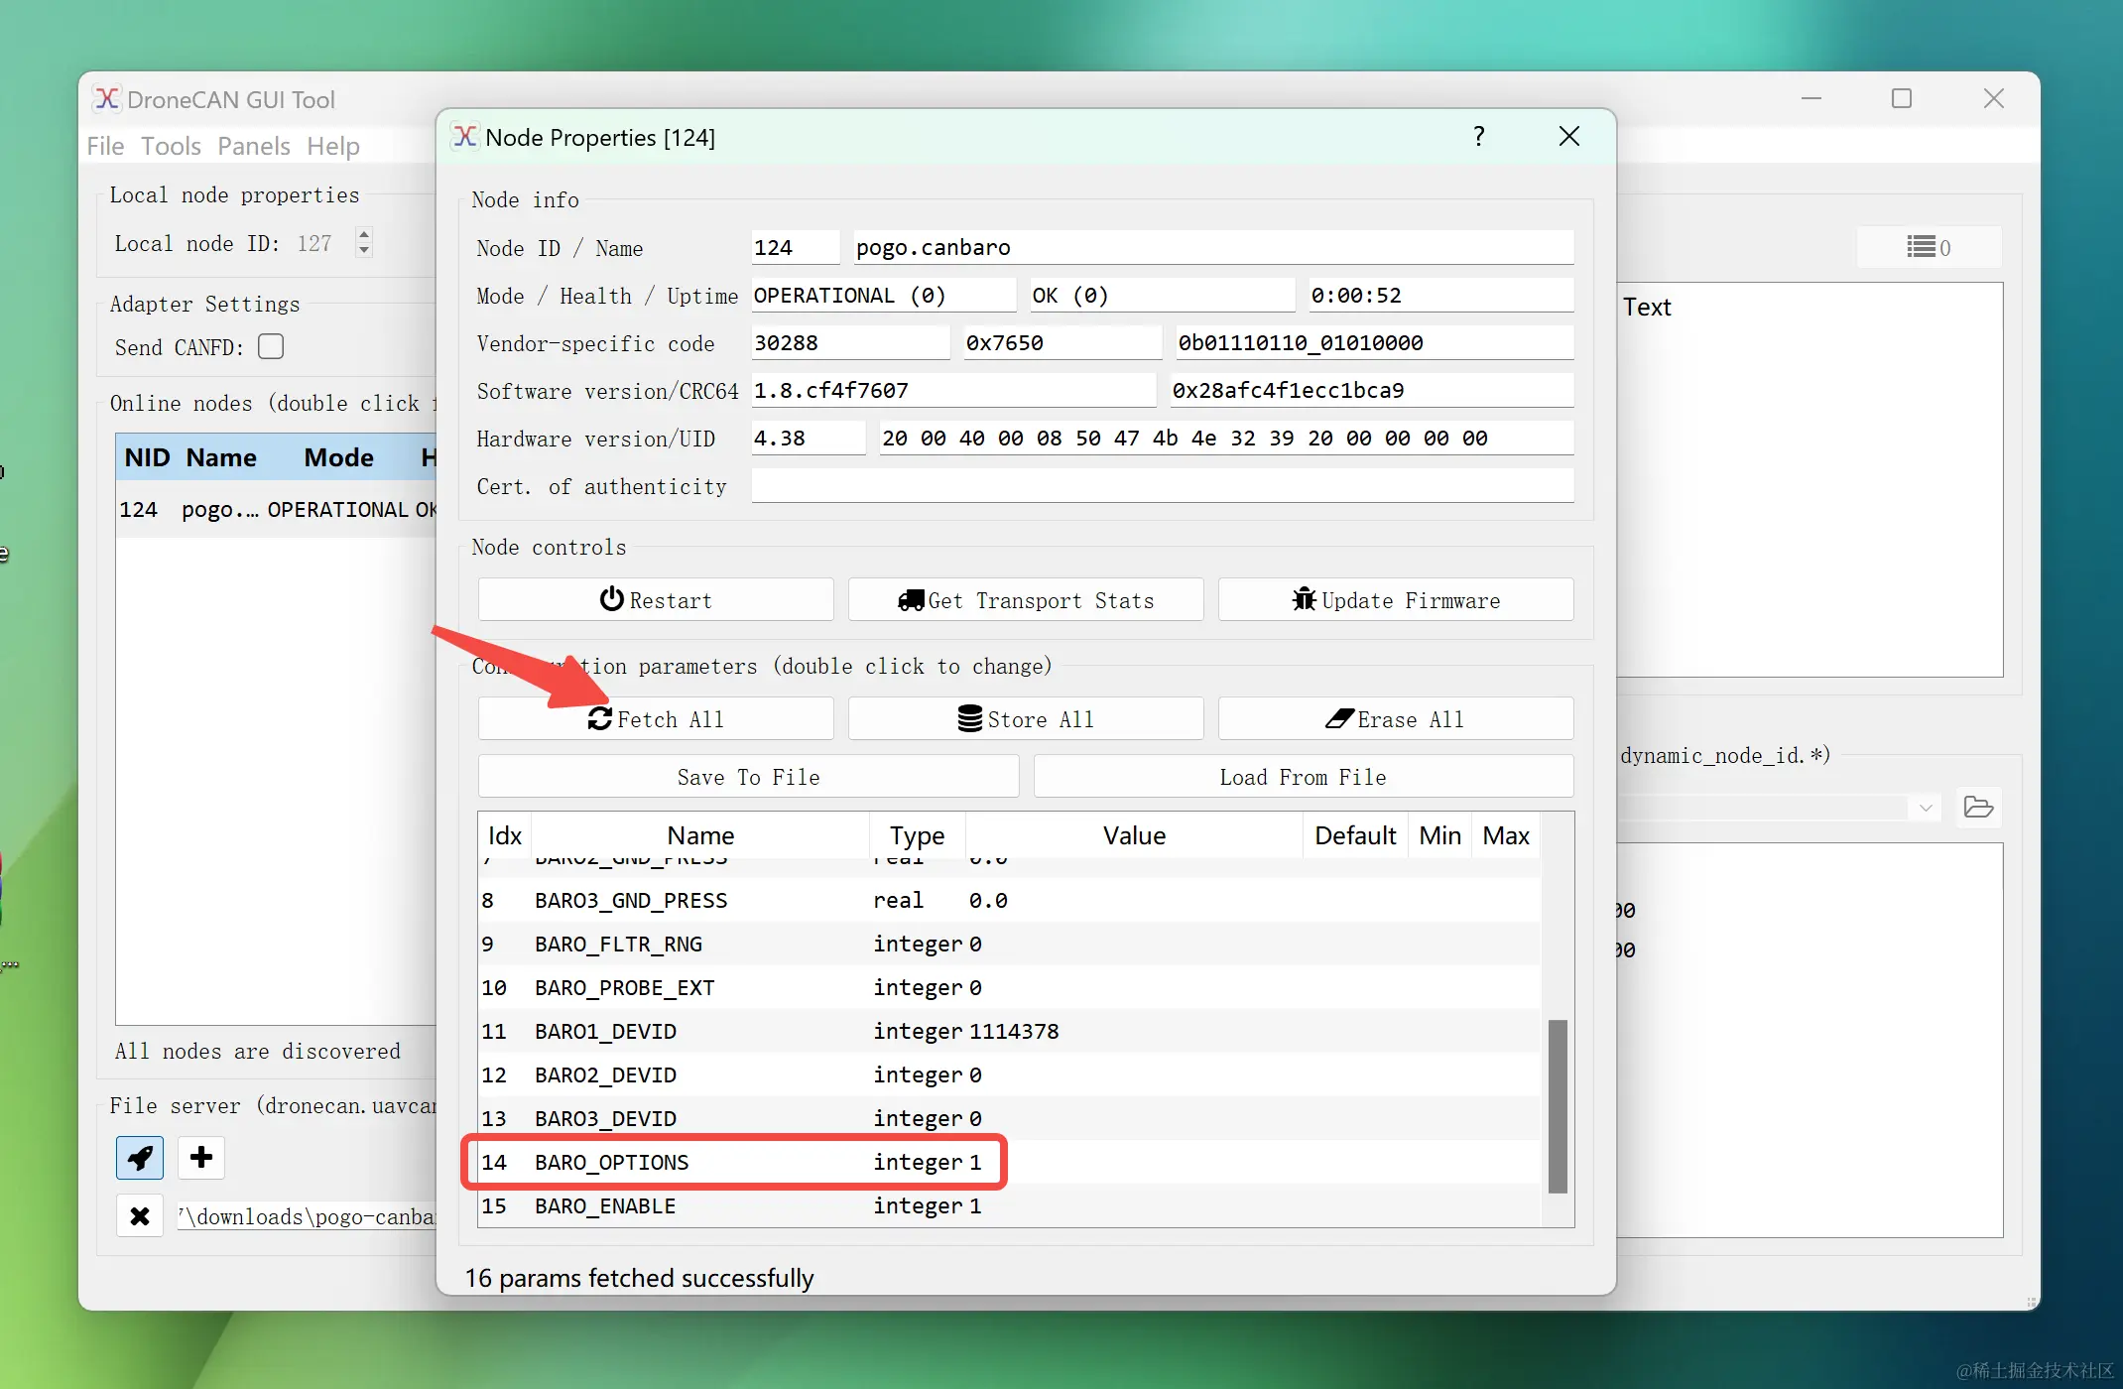
Task: Open folder browse icon near dynamic node
Action: pyautogui.click(x=1978, y=808)
